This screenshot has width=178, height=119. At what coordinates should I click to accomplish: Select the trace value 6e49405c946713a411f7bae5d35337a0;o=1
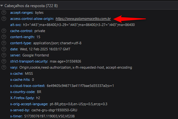tap(80, 86)
